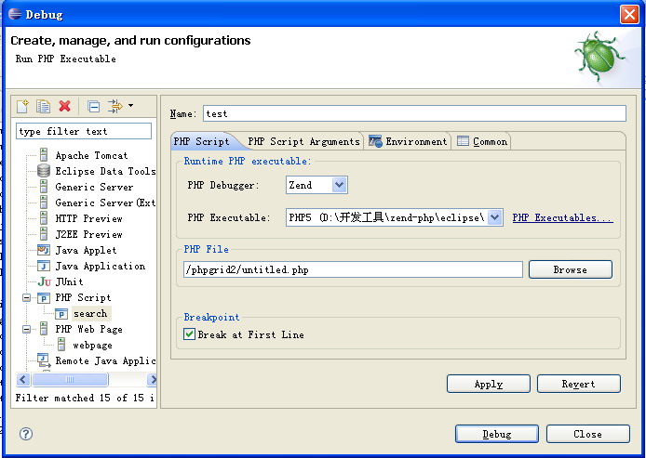Screen dimensions: 646x458
Task: Open filter options dropdown arrow in toolbar
Action: pos(130,106)
